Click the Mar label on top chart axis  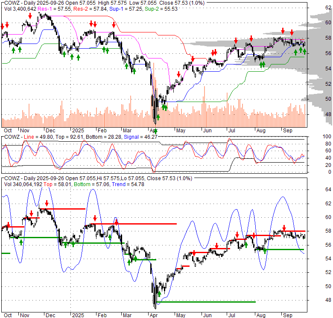[x=127, y=131]
